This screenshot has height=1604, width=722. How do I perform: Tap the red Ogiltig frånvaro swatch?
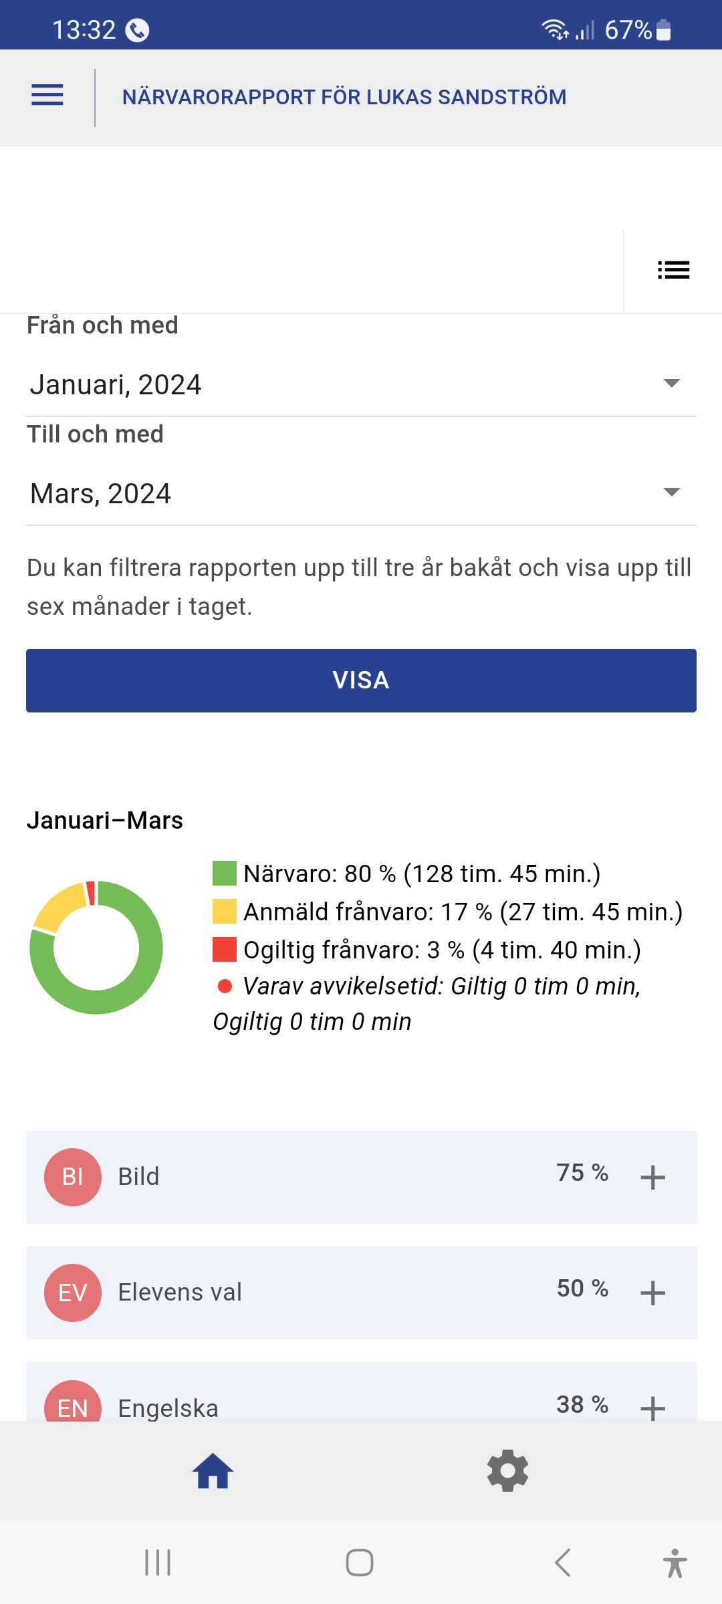tap(225, 950)
